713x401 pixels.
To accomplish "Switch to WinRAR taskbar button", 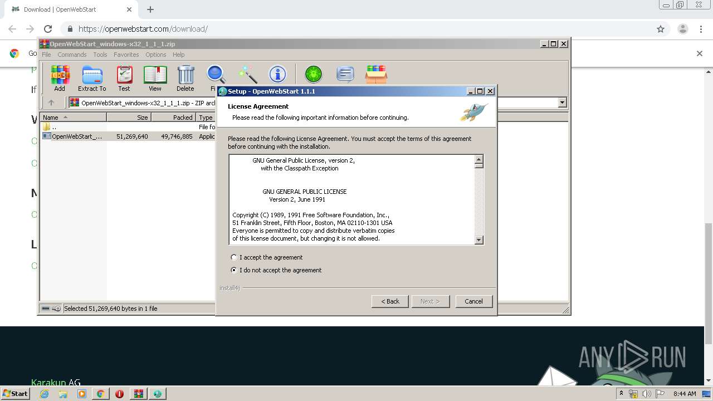I will (x=138, y=394).
